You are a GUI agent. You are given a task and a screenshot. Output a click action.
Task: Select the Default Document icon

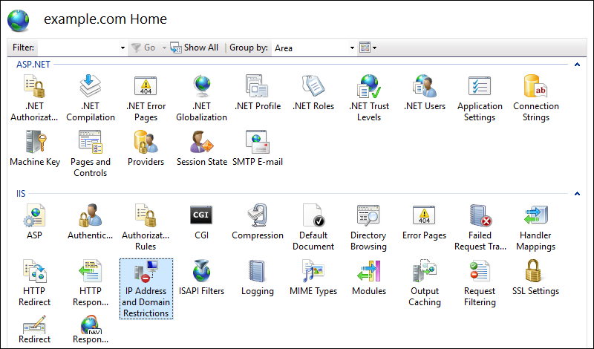[313, 221]
